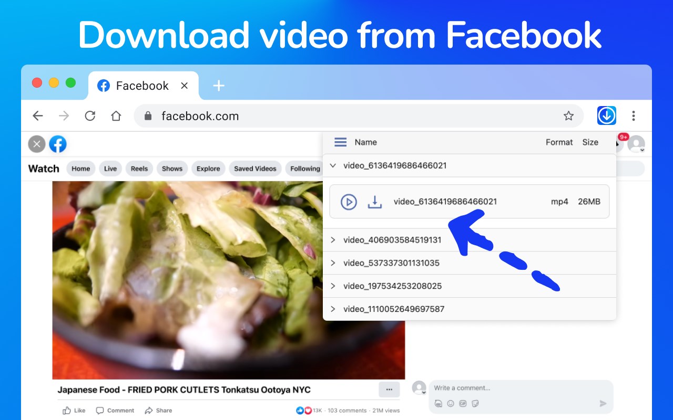Image resolution: width=673 pixels, height=420 pixels.
Task: Collapse the video_6136419686466021 group
Action: point(333,165)
